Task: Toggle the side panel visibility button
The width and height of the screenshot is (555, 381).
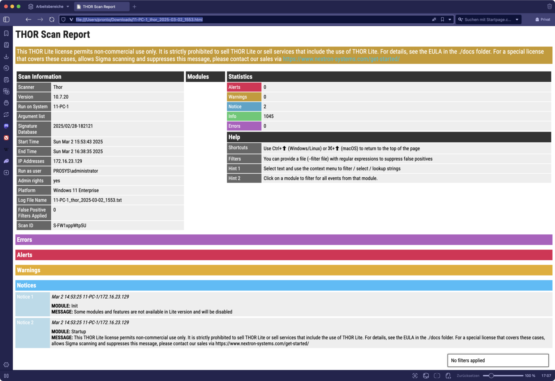Action: click(6, 20)
